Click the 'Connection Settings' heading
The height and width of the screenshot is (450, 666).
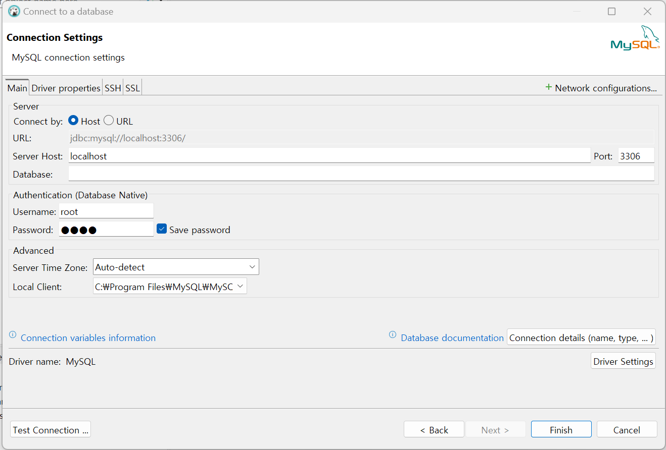(x=55, y=37)
